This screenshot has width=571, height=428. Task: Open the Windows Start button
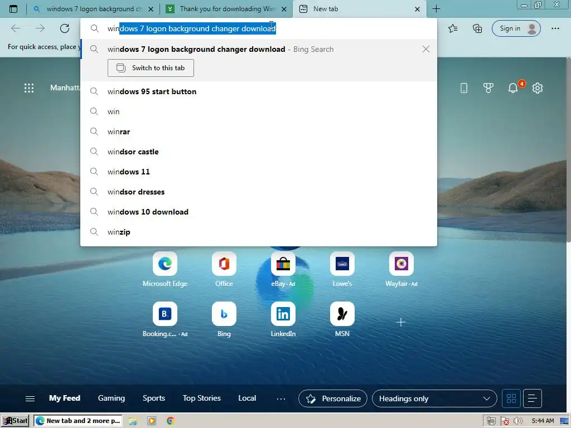coord(15,421)
